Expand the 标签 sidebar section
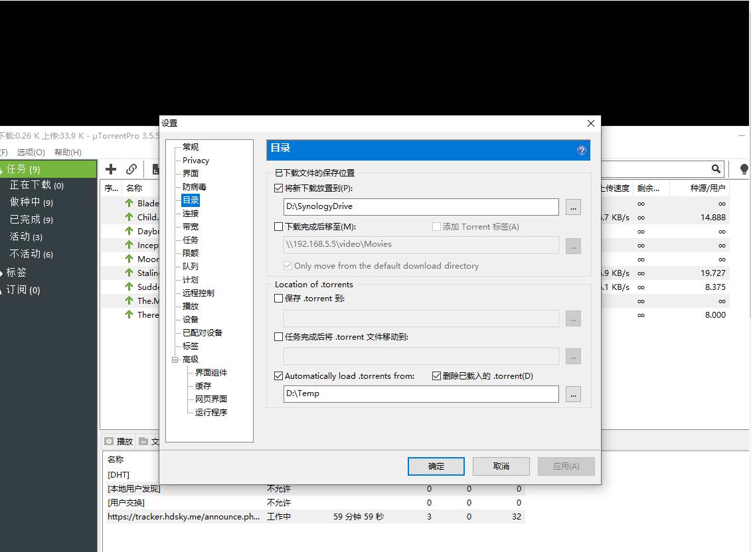The width and height of the screenshot is (751, 552). pyautogui.click(x=3, y=273)
